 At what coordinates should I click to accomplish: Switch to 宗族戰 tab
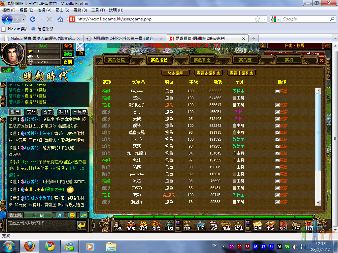(245, 60)
